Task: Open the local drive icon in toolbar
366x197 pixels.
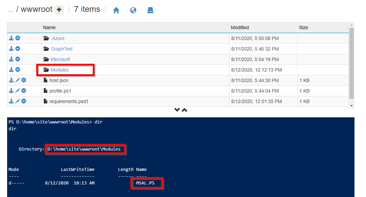Action: pos(150,10)
